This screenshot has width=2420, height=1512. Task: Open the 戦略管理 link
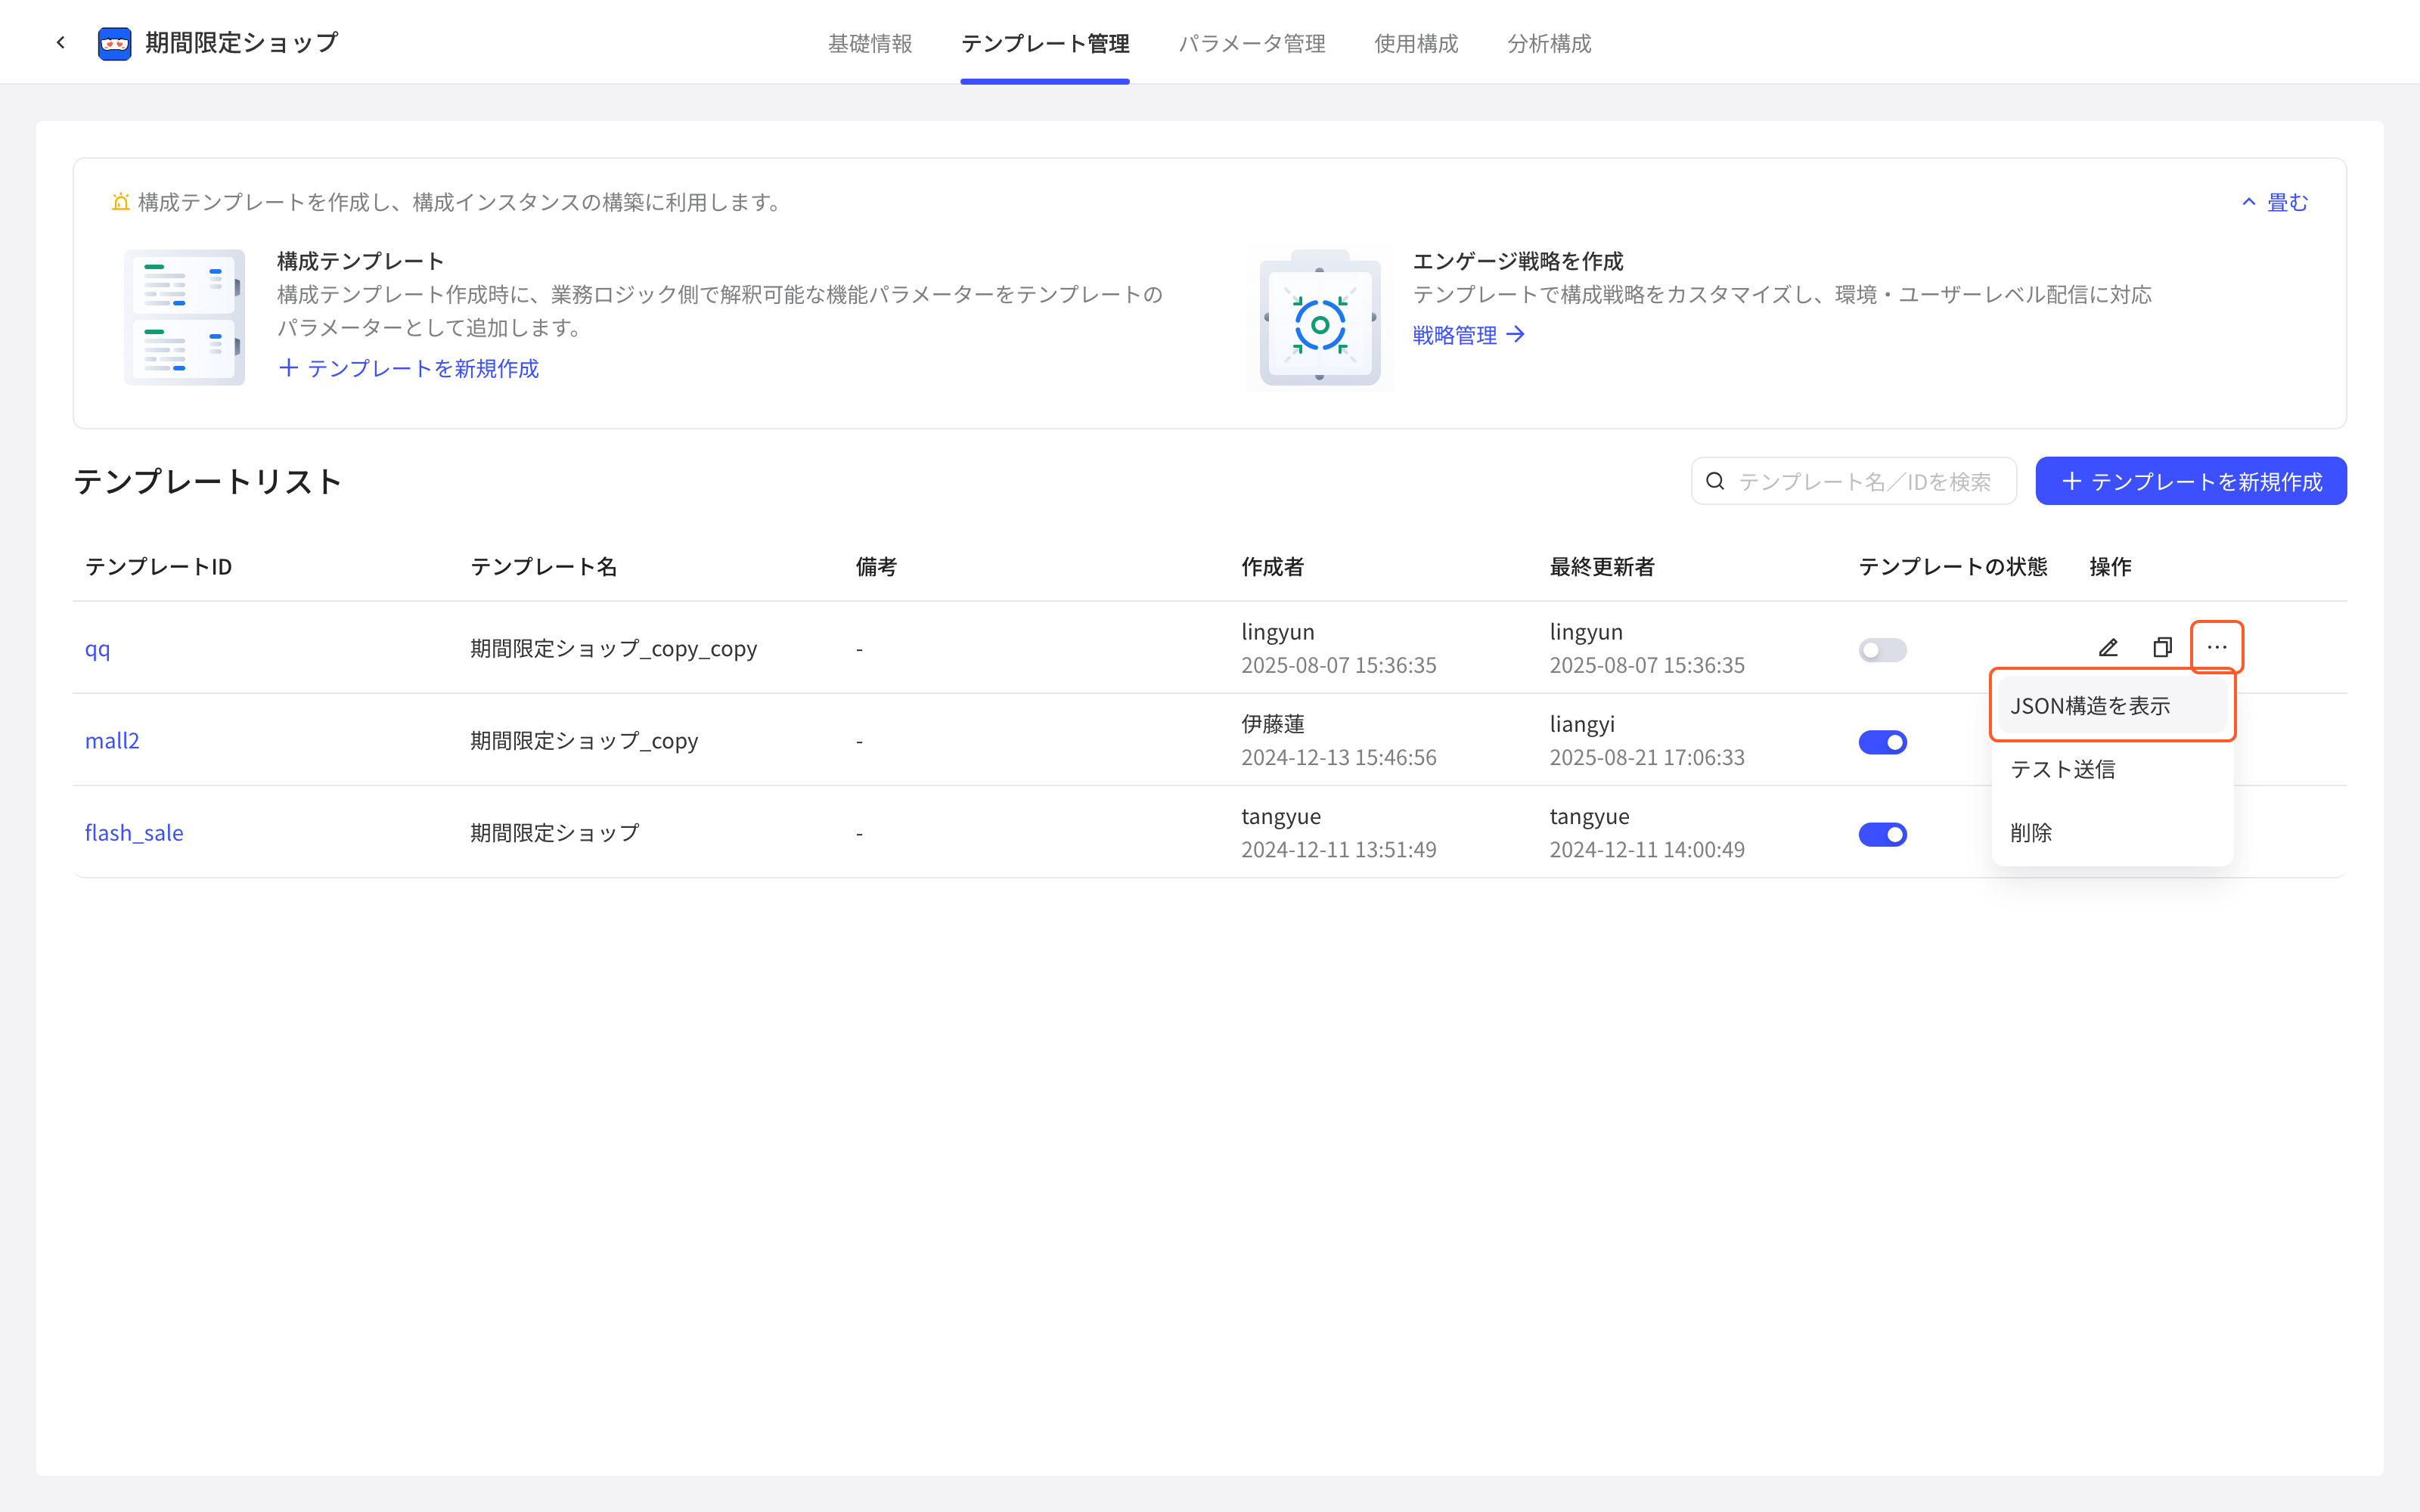tap(1468, 335)
